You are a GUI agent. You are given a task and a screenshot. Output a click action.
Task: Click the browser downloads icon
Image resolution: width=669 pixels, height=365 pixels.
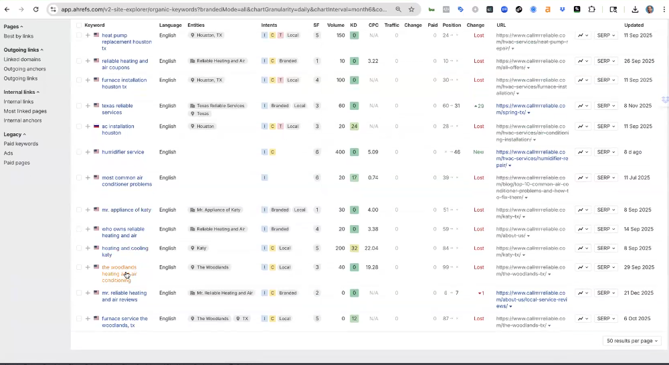coord(635,9)
